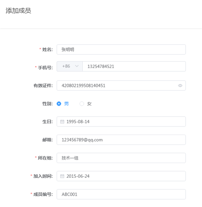
Task: Open the +86 country code dropdown
Action: pyautogui.click(x=70, y=66)
